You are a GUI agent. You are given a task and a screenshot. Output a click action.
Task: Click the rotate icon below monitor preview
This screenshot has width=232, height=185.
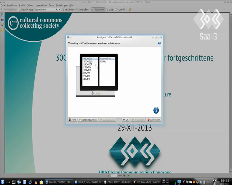92,93
